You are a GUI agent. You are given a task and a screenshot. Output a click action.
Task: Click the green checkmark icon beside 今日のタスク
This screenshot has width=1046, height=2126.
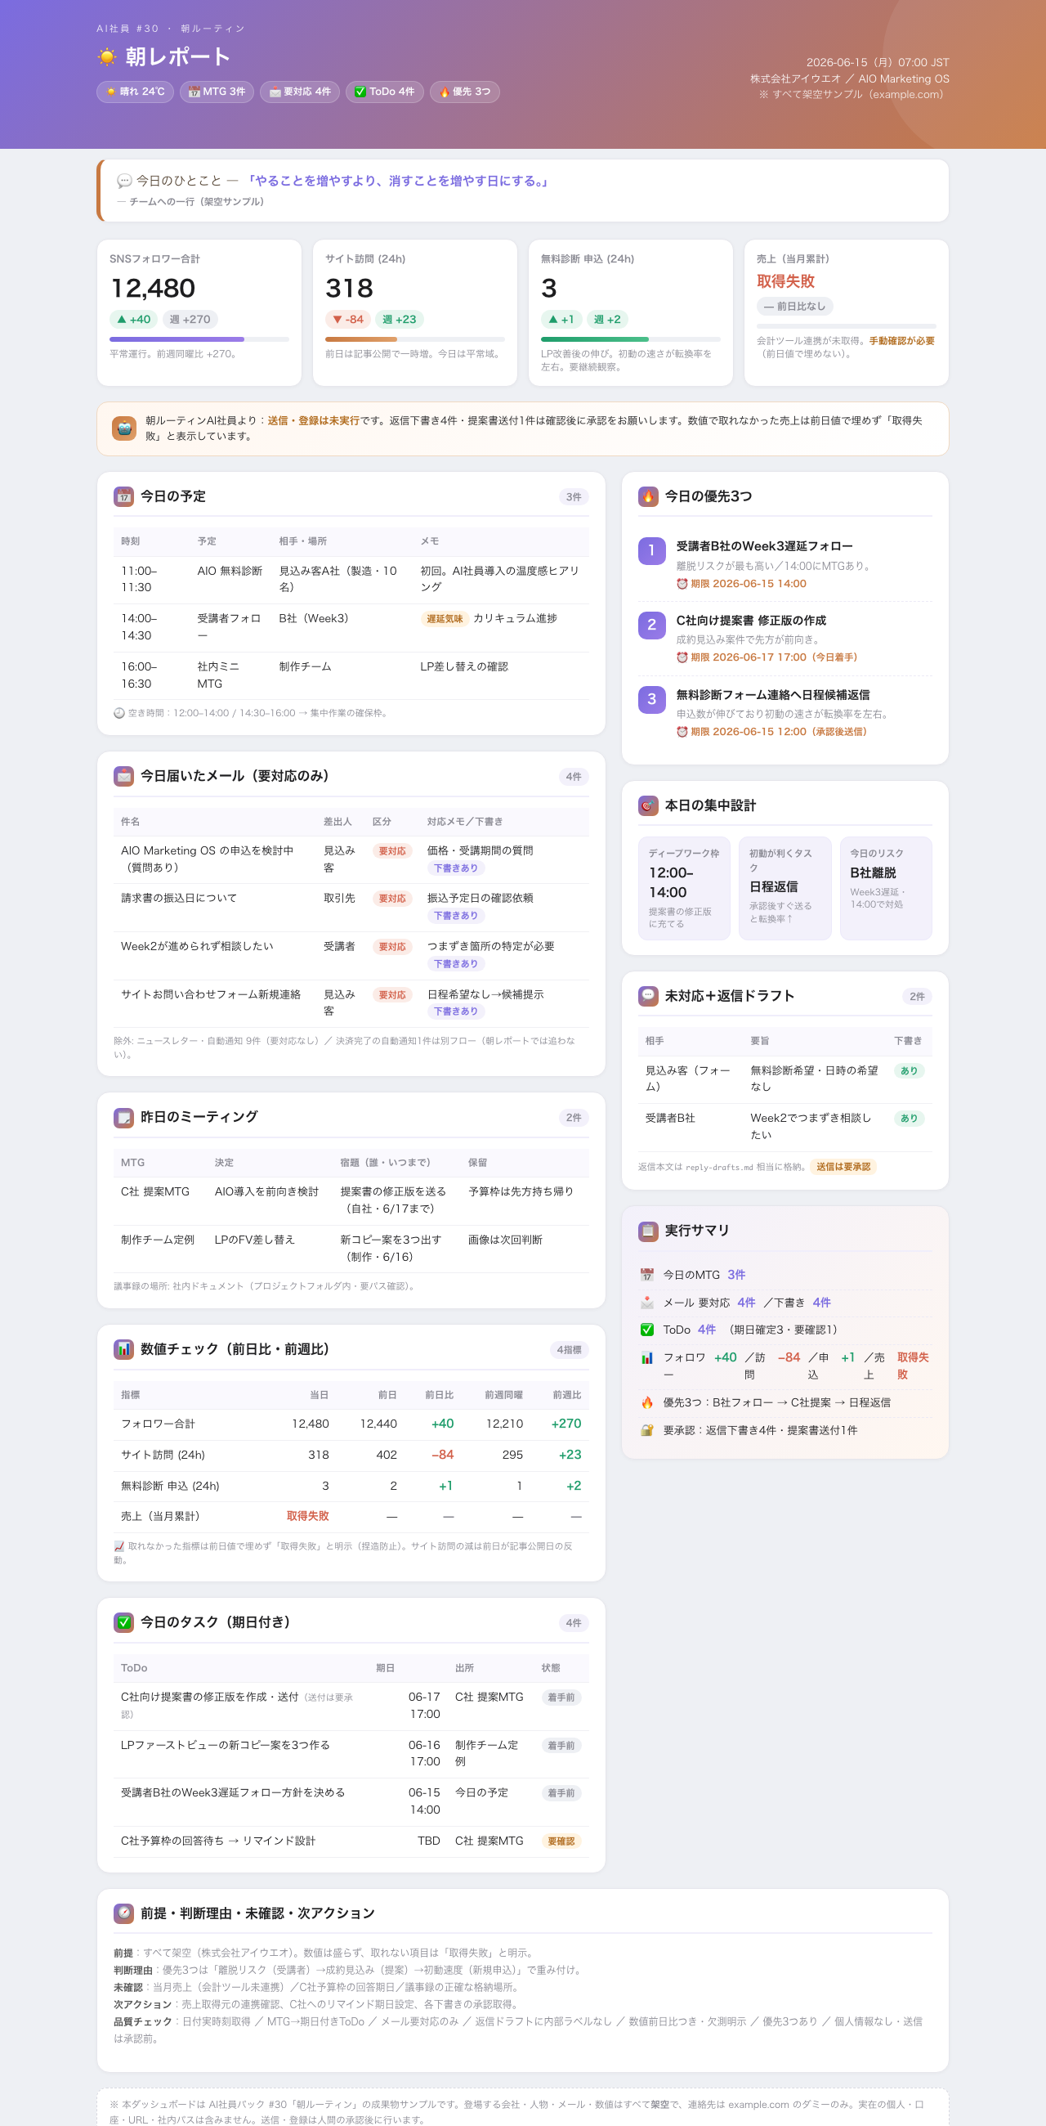(123, 1622)
